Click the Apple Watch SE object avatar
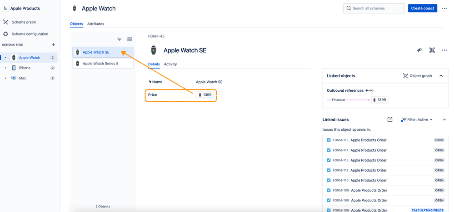Image resolution: width=454 pixels, height=212 pixels. (154, 50)
